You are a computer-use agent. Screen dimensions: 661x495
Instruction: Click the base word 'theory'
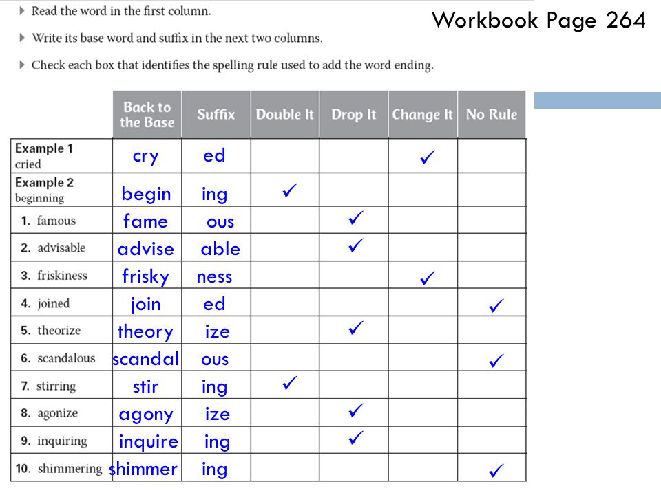coord(145,331)
